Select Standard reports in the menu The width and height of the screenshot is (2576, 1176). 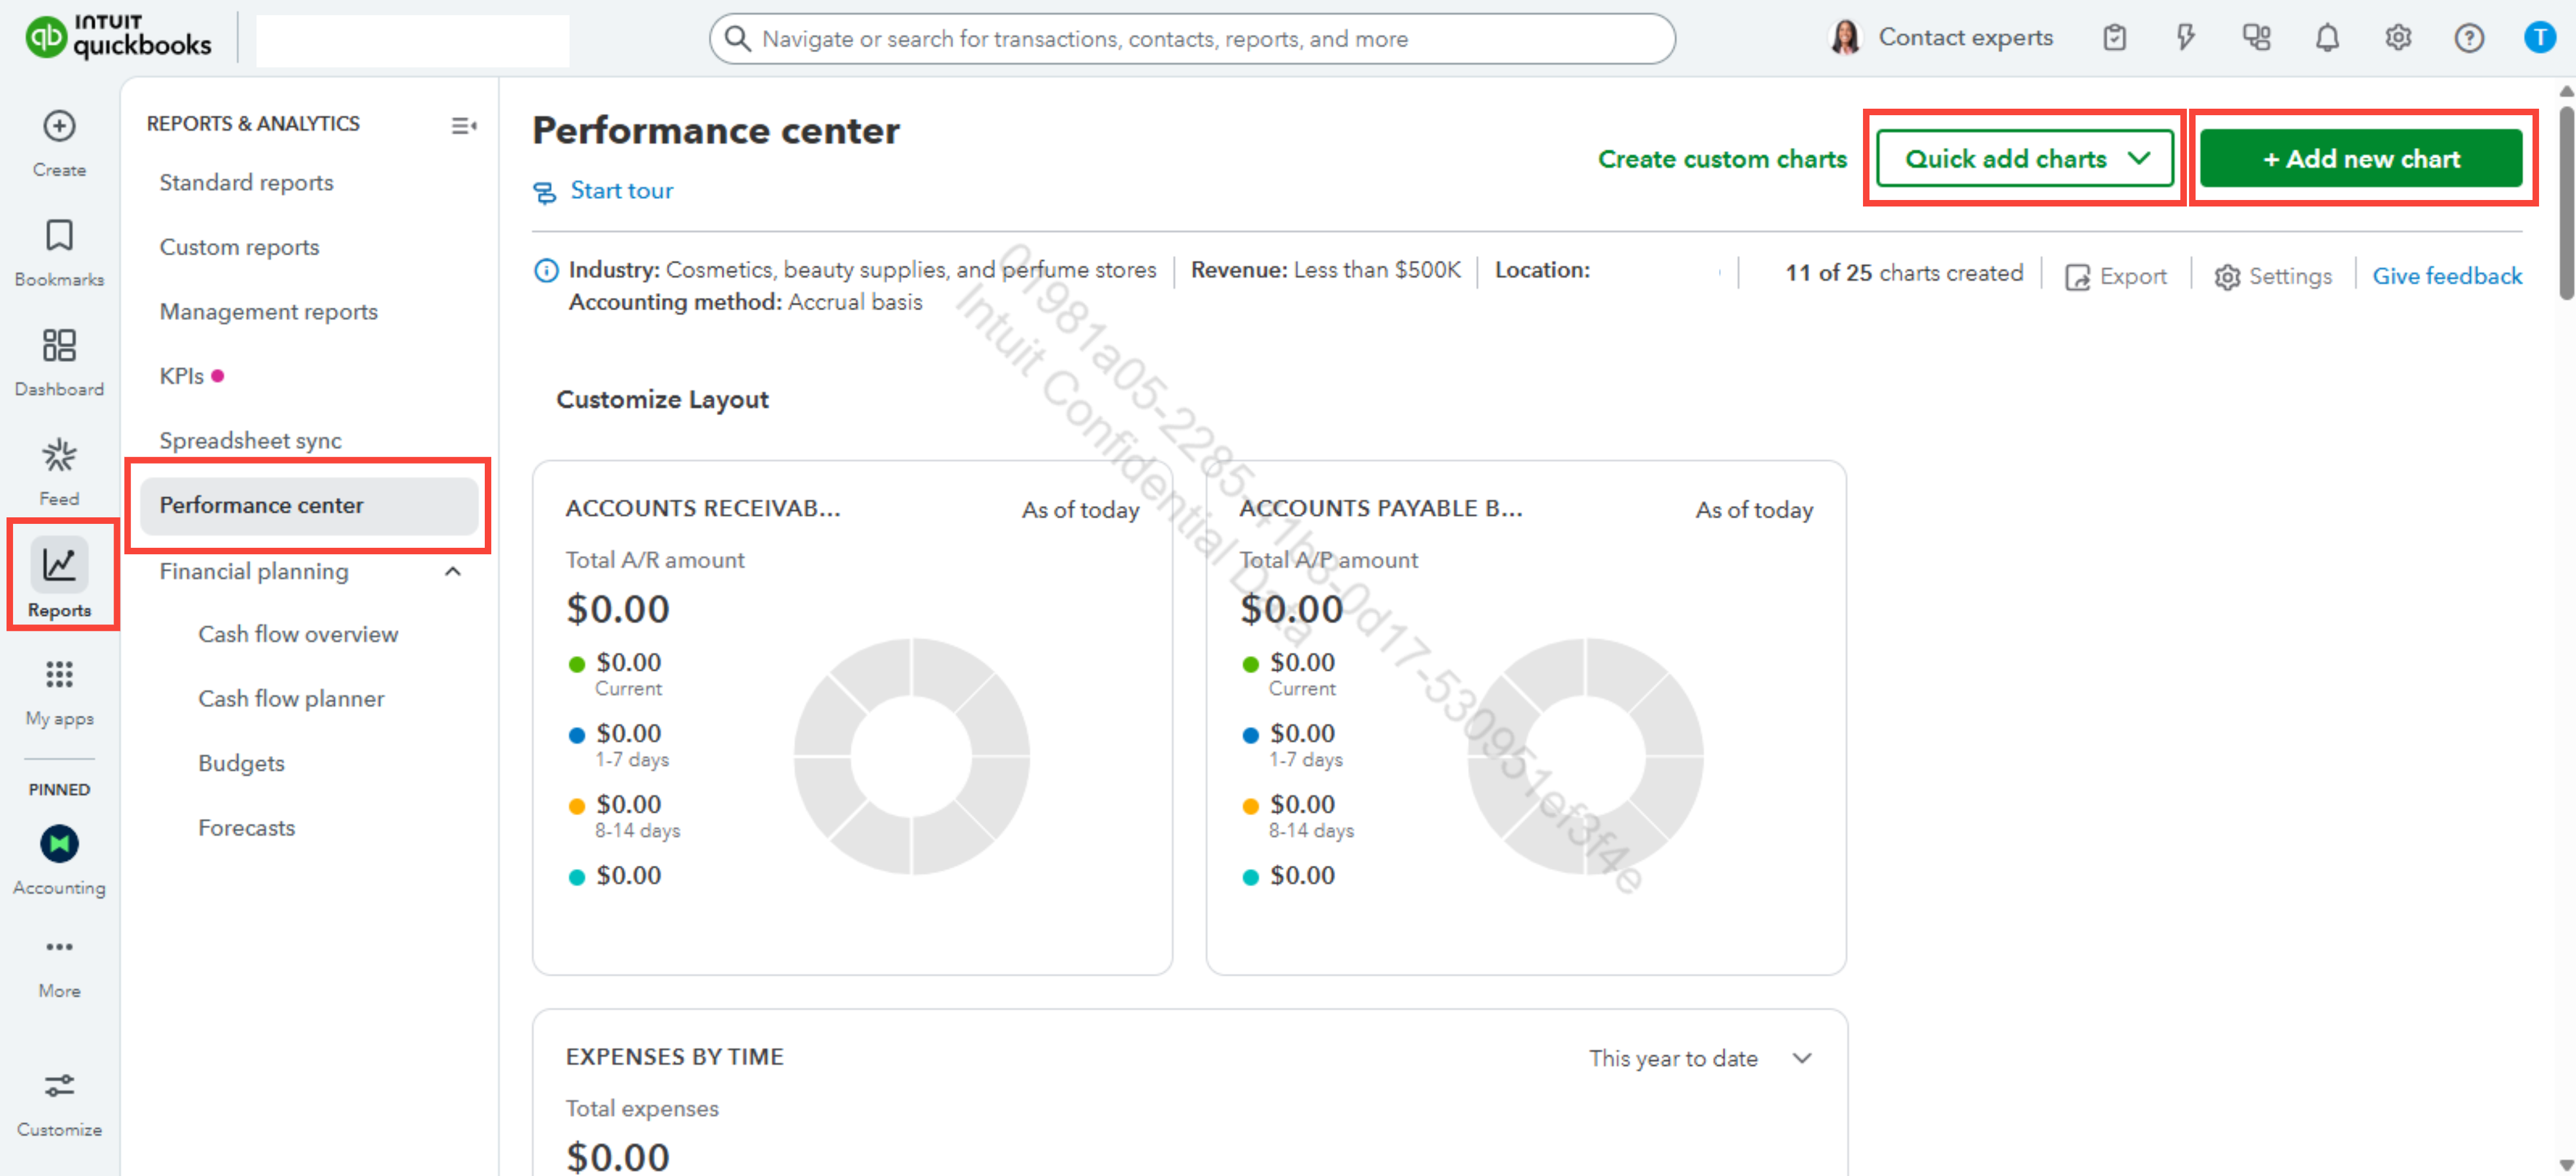point(246,183)
